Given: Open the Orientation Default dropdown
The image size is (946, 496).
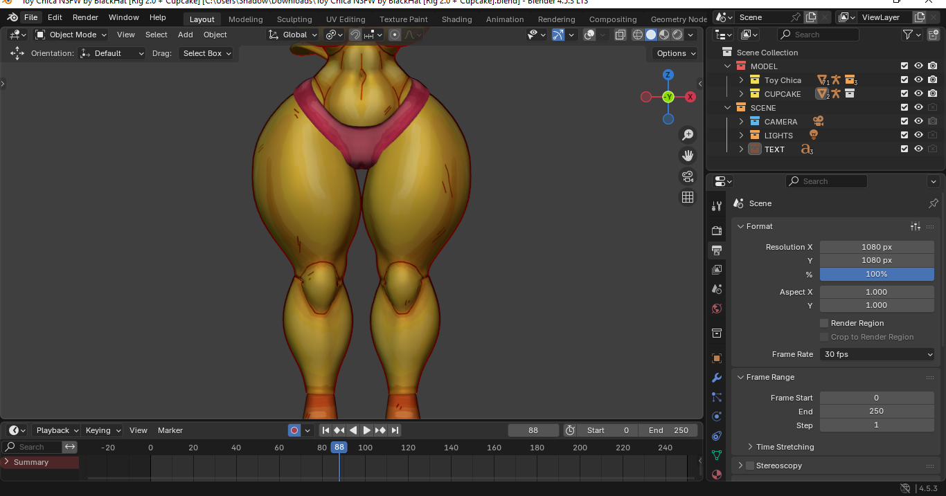Looking at the screenshot, I should click(x=112, y=53).
